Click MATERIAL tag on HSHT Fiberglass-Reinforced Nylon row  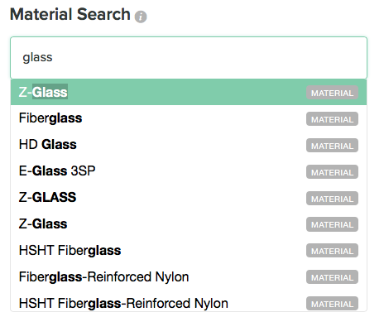pos(332,304)
